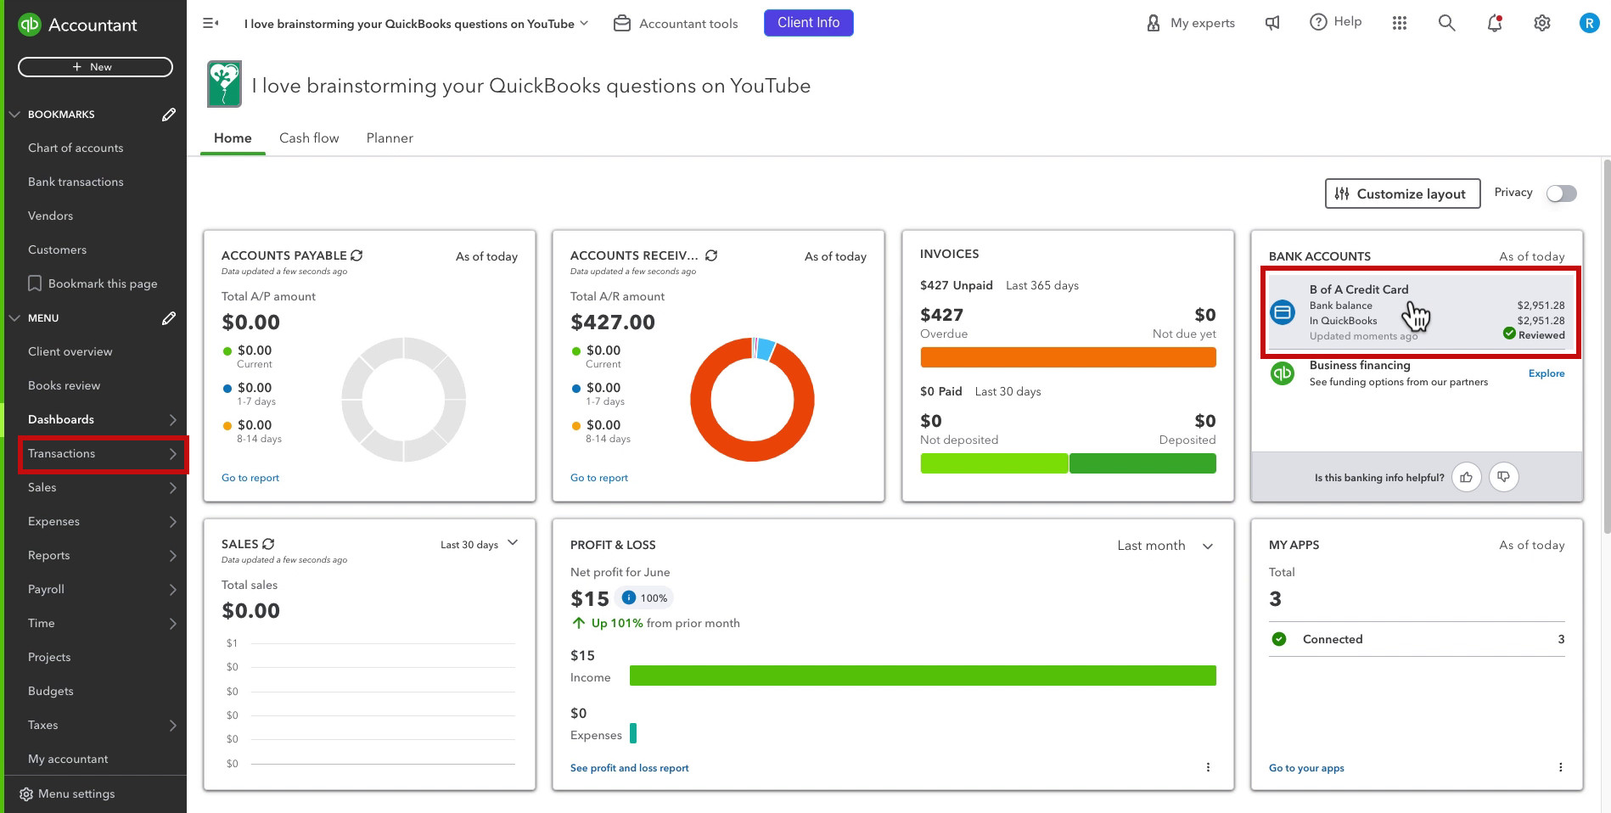
Task: Click the page vertical scrollbar
Action: click(1606, 348)
